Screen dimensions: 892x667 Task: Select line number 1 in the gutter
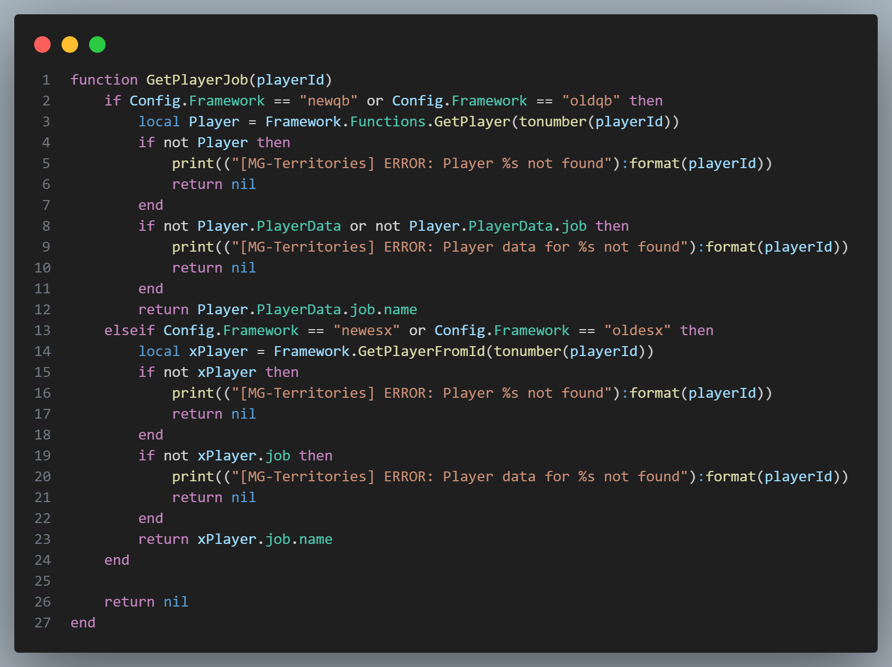(x=46, y=80)
